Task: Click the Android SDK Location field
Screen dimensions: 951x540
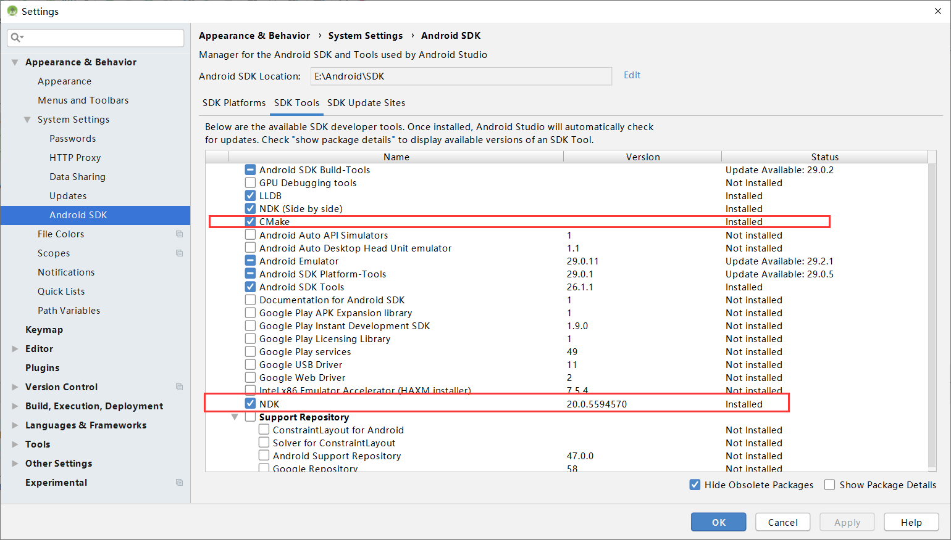Action: click(461, 76)
